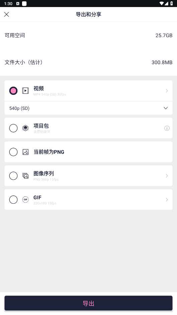Tap the Wi-Fi icon in status bar

[162, 3]
